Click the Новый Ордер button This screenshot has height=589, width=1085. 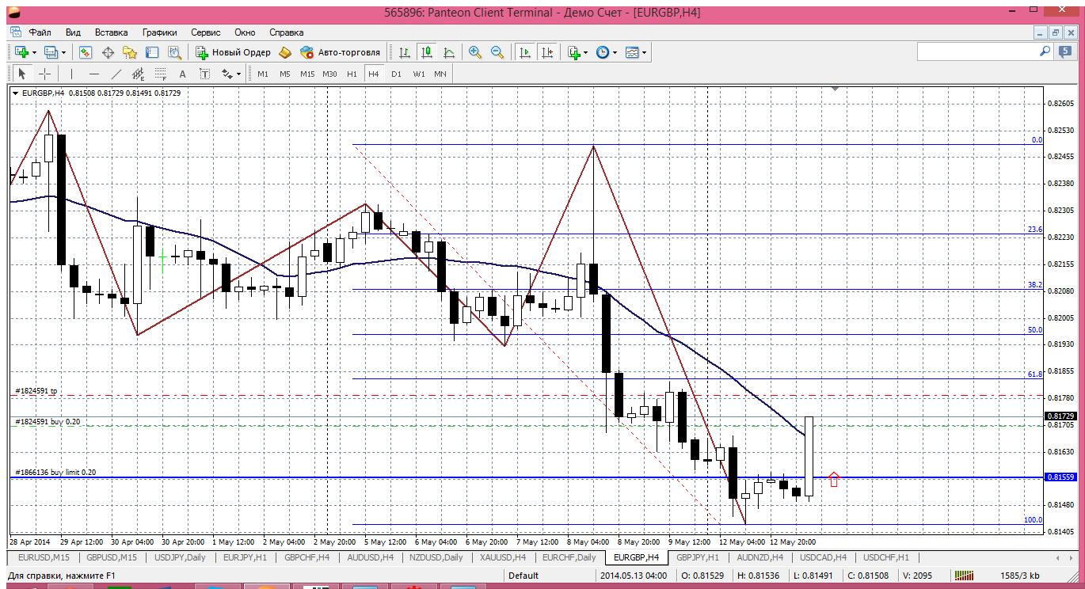coord(234,52)
